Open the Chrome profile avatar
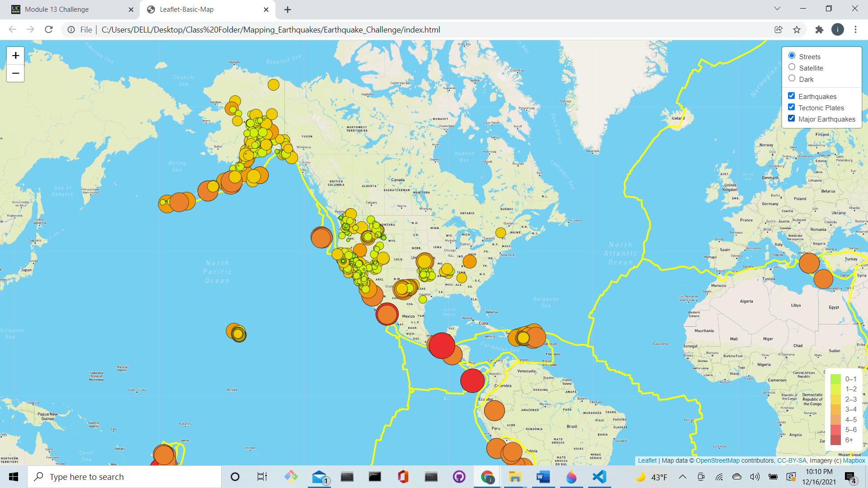This screenshot has height=488, width=868. 838,29
